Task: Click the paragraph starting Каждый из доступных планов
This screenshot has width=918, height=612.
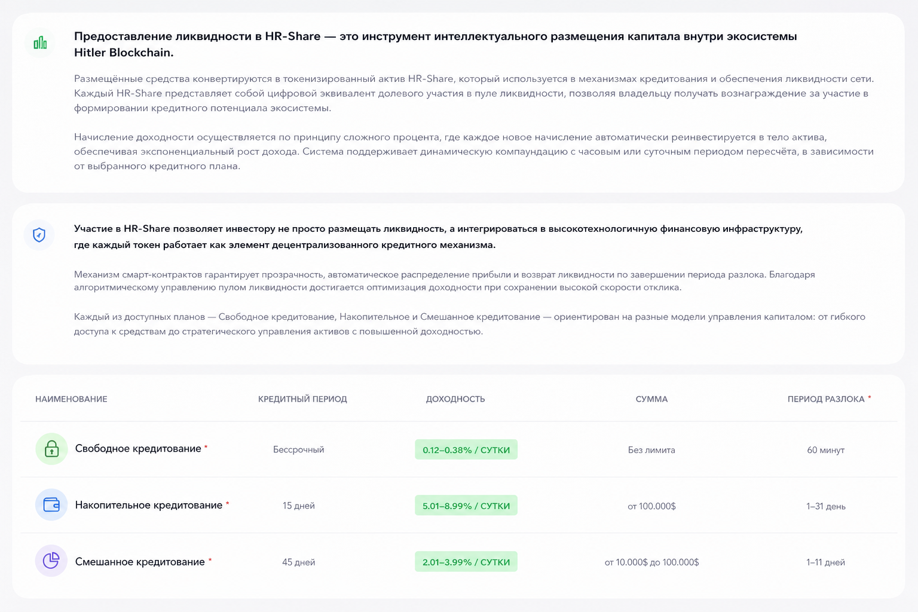Action: coord(470,324)
